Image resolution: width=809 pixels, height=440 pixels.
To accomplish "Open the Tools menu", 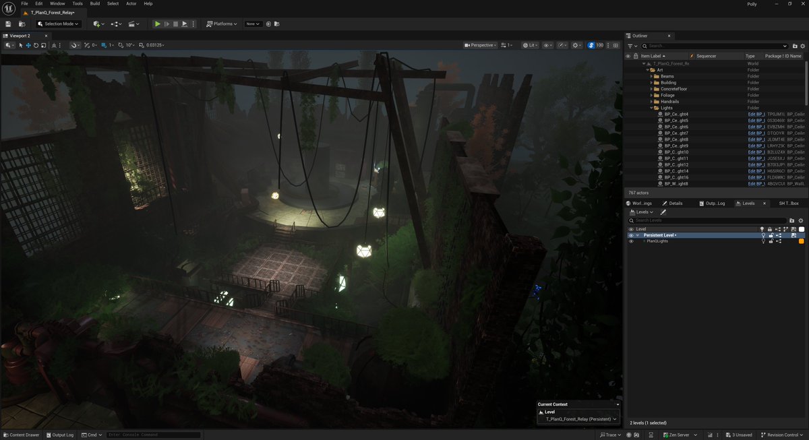I will click(x=78, y=3).
